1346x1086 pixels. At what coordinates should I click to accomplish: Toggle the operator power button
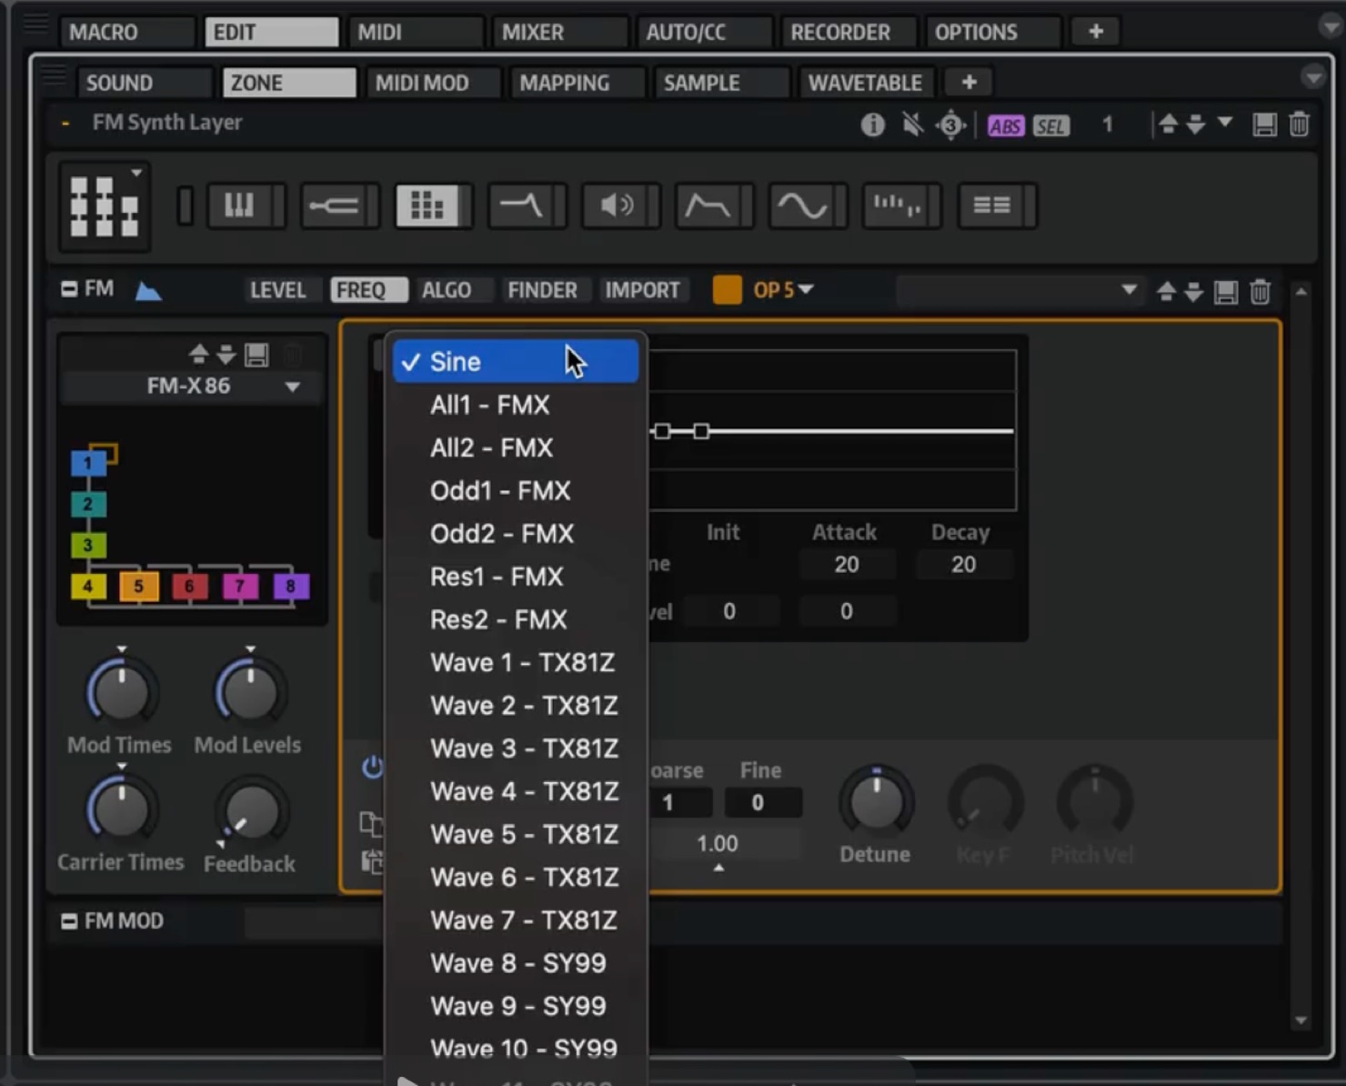[372, 768]
